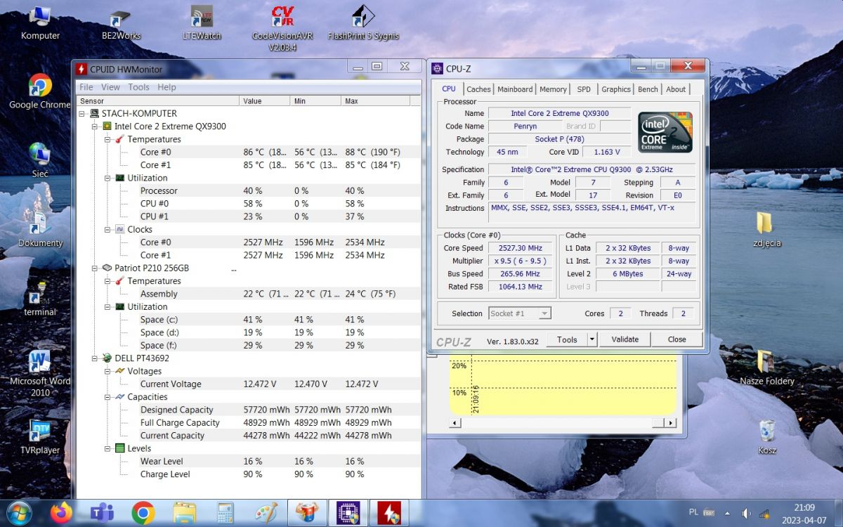Screen dimensions: 843x527
Task: Launch Firefox from the taskbar
Action: pos(61,513)
